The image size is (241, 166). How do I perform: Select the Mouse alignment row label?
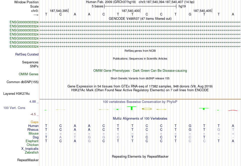(x=33, y=134)
